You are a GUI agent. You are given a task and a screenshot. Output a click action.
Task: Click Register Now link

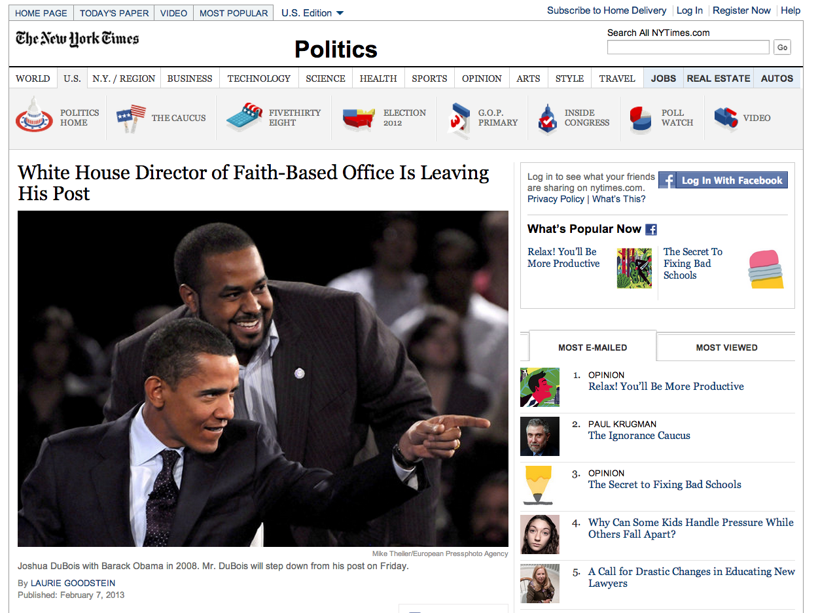coord(741,10)
